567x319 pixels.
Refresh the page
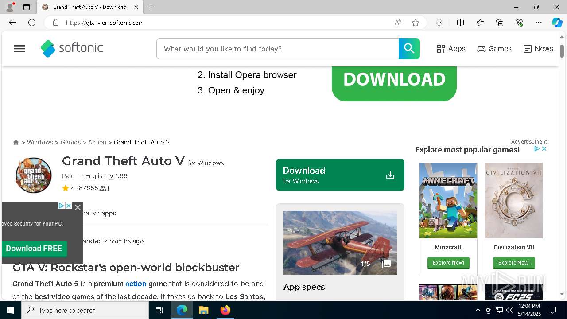coord(32,23)
